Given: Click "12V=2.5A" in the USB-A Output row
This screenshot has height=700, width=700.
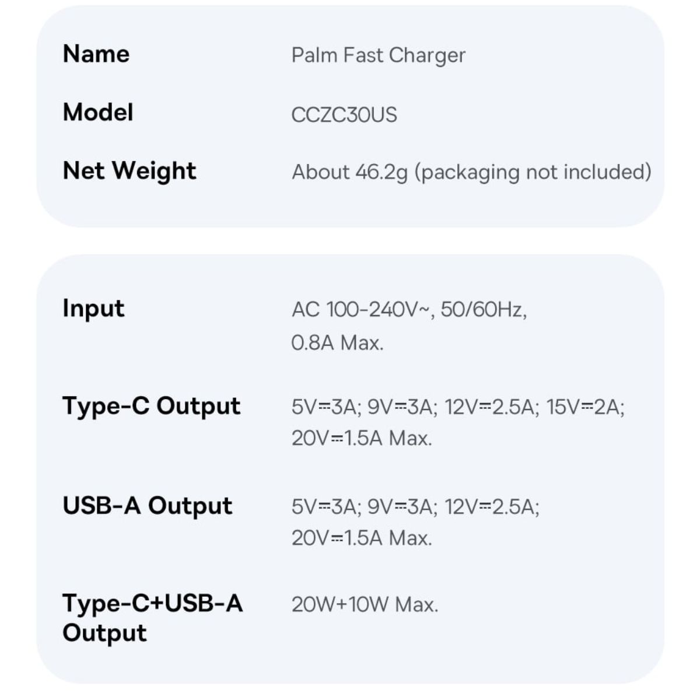Looking at the screenshot, I should click(x=491, y=506).
